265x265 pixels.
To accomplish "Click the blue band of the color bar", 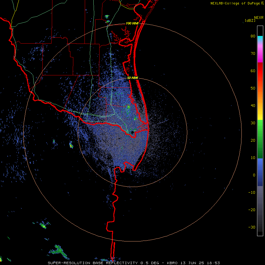I will point(260,172).
